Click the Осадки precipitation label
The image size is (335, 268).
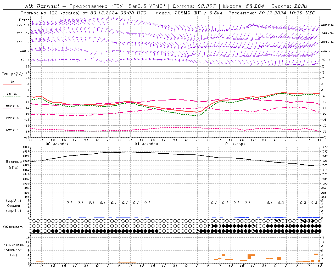click(14, 206)
